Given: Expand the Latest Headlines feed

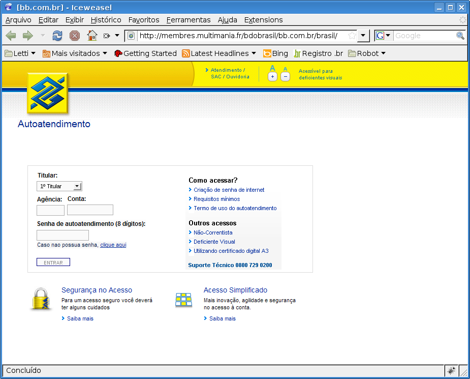Looking at the screenshot, I should pyautogui.click(x=219, y=53).
